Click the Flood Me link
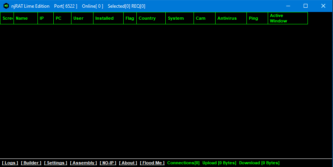 (152, 163)
